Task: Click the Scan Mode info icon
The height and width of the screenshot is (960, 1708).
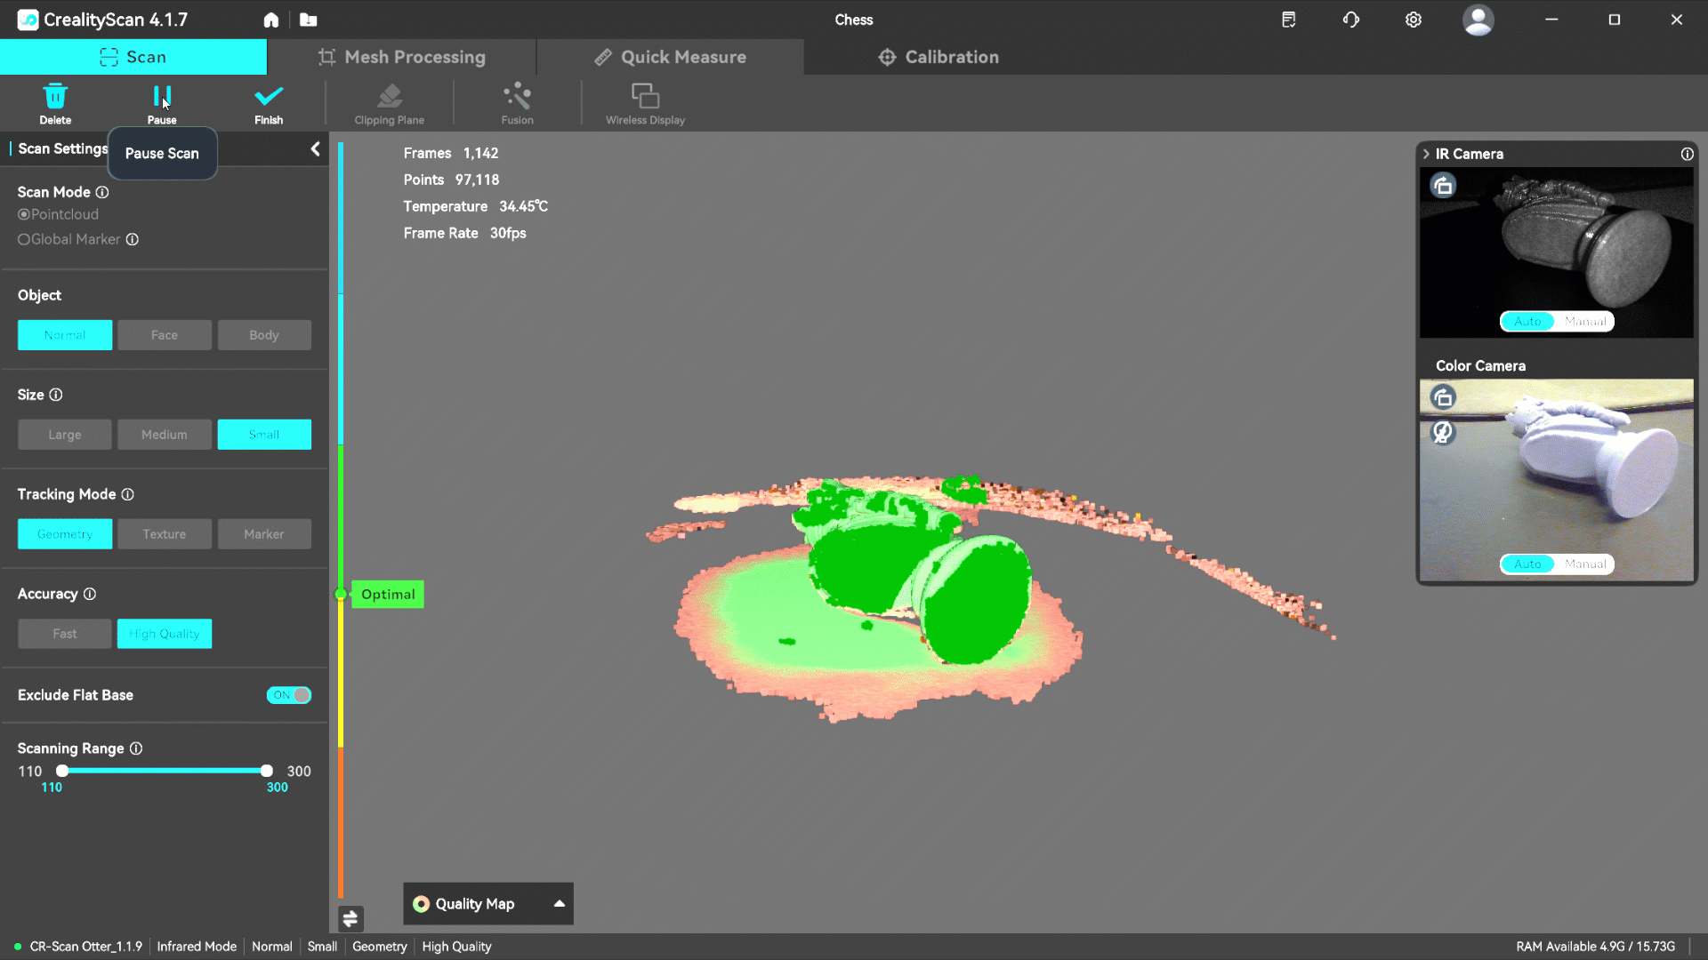Action: 102,192
